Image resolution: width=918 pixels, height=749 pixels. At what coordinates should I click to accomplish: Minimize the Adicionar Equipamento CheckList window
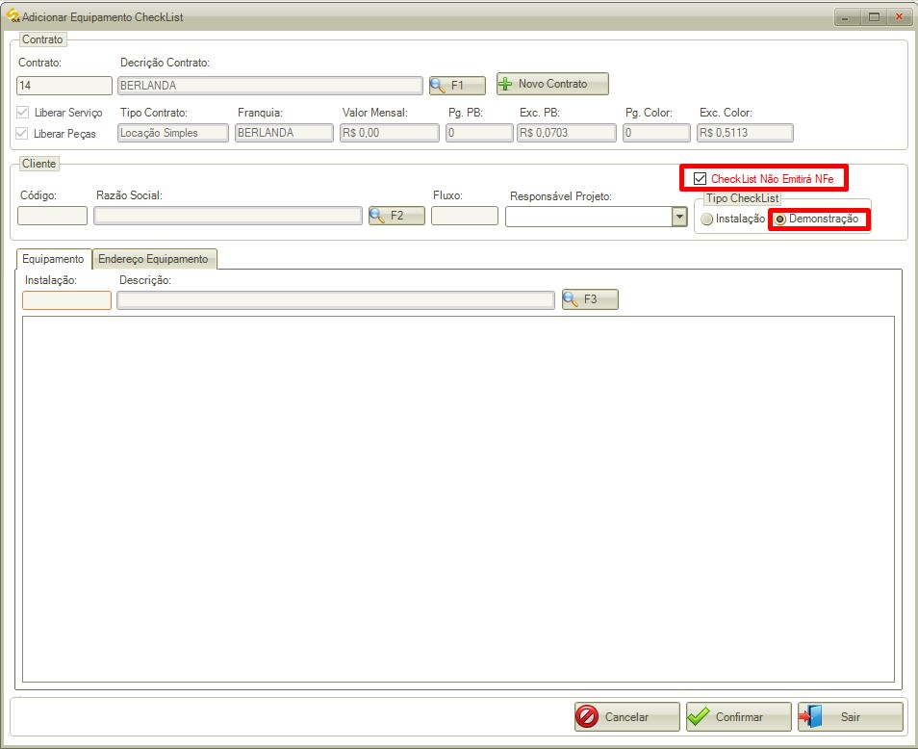(x=845, y=17)
